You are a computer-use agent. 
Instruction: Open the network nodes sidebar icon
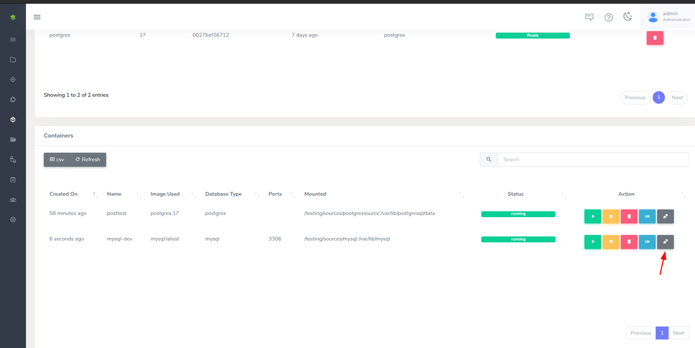(x=13, y=160)
